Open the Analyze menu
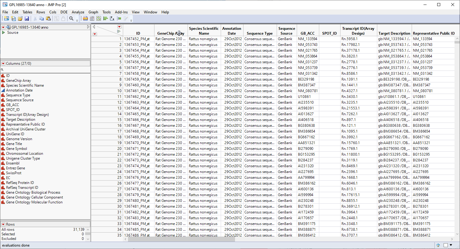The image size is (460, 249). tap(78, 12)
